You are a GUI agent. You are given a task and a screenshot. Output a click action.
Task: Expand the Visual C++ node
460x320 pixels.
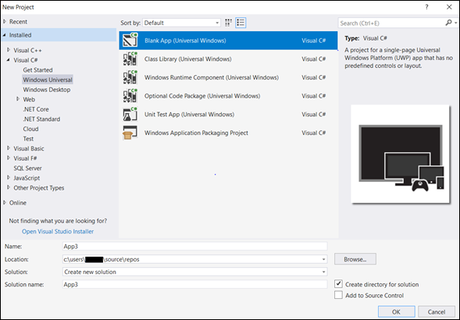point(9,50)
